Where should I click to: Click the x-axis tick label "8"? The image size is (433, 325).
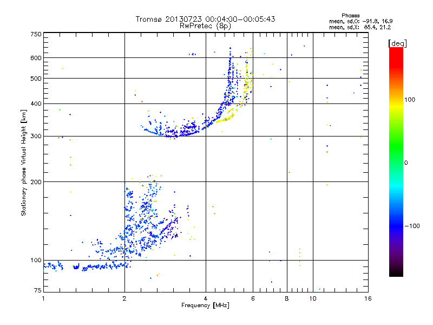287,298
